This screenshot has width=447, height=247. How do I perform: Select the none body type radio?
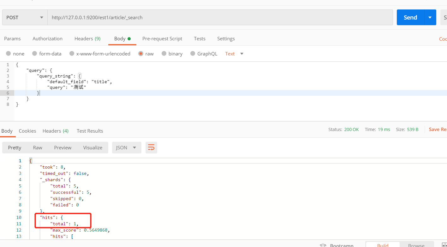[x=9, y=54]
